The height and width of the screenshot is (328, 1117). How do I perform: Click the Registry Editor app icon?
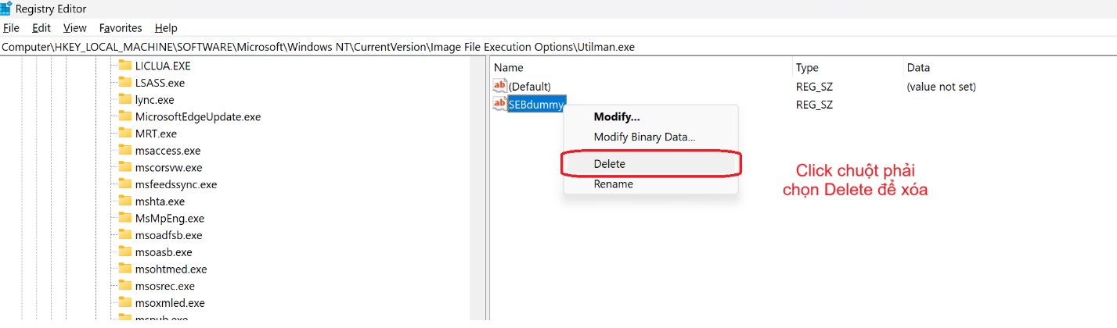point(6,9)
